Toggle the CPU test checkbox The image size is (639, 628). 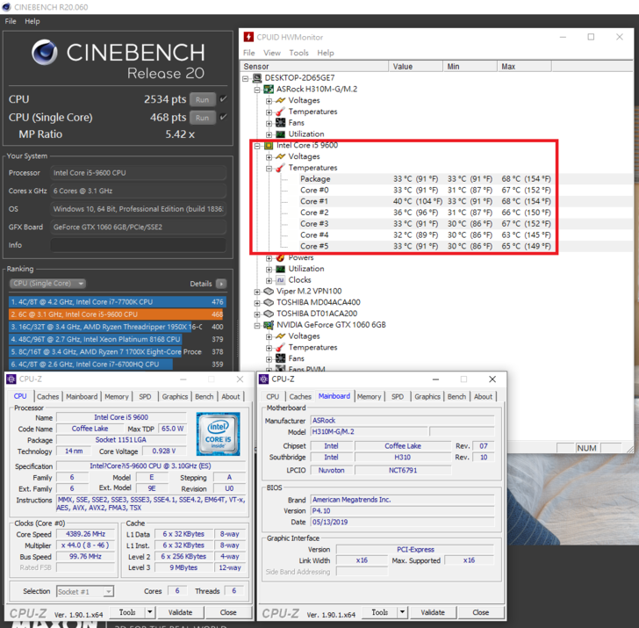coord(223,100)
